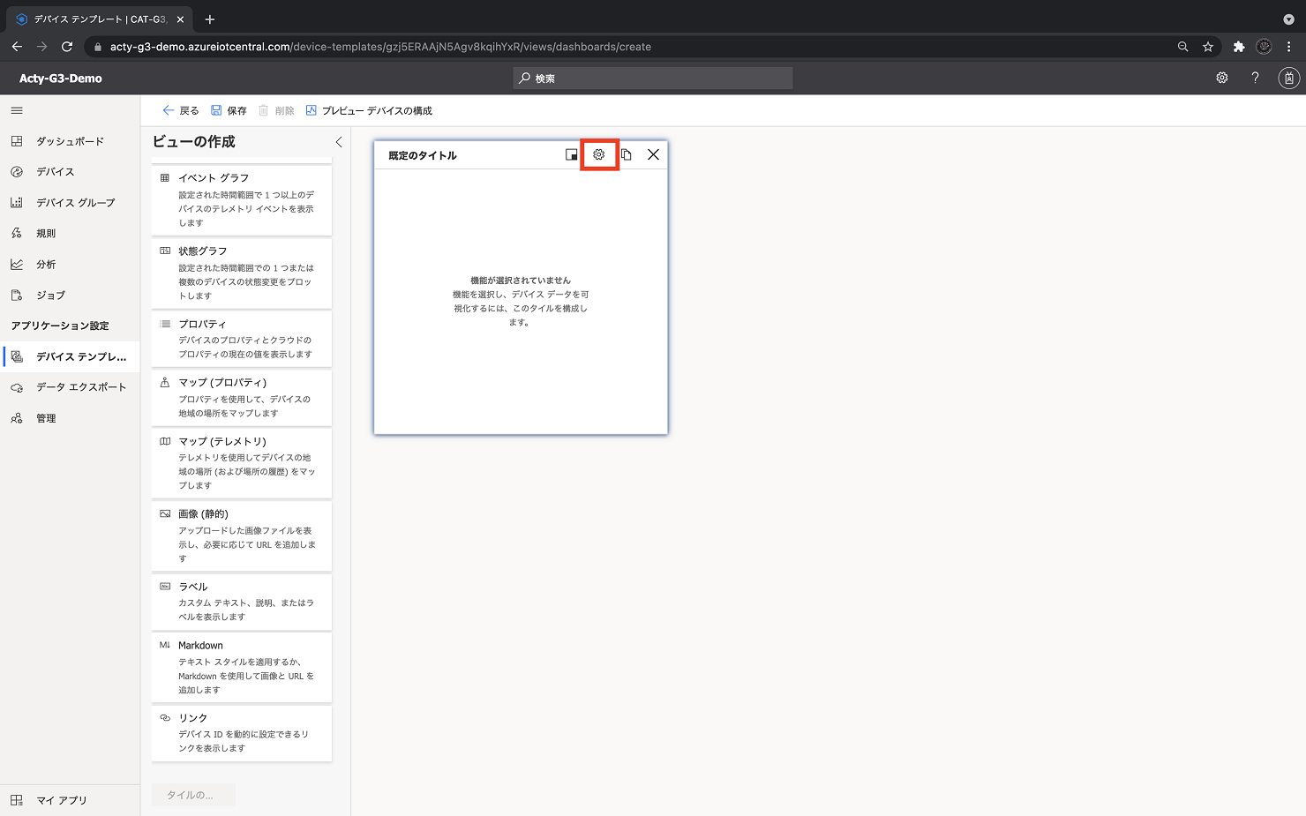Open application settings gear in top header

1222,78
